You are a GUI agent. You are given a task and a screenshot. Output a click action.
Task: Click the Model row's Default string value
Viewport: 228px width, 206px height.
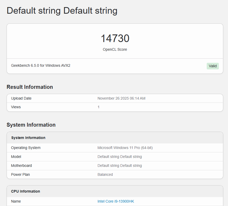pos(120,157)
